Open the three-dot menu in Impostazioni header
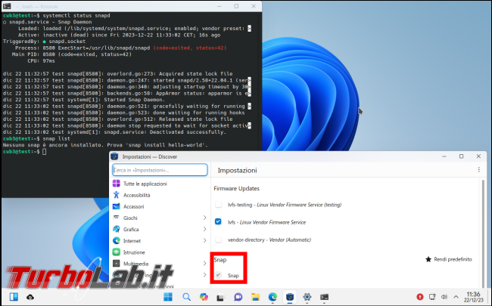492x306 pixels. (479, 170)
